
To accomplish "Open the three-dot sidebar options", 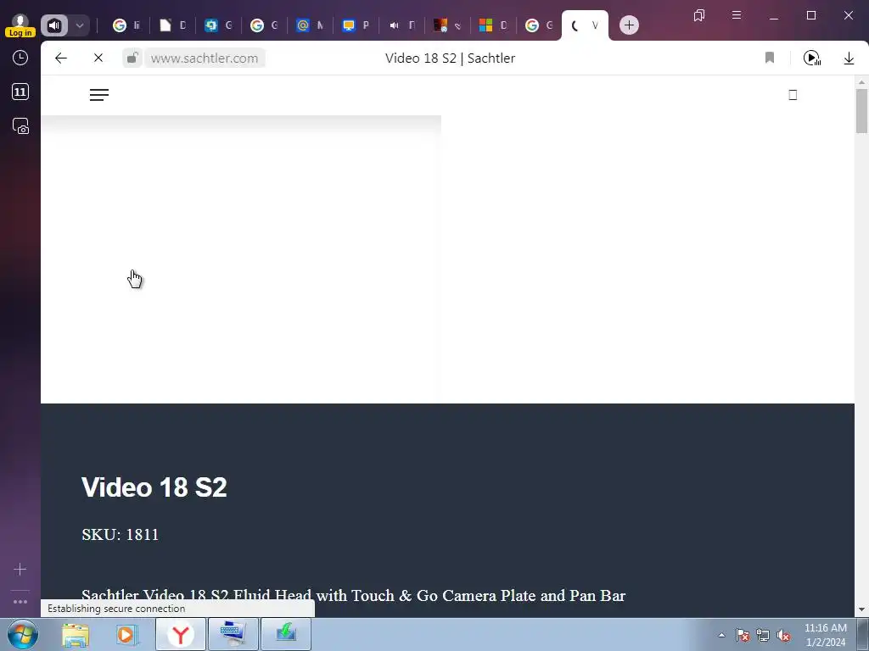I will (x=20, y=602).
